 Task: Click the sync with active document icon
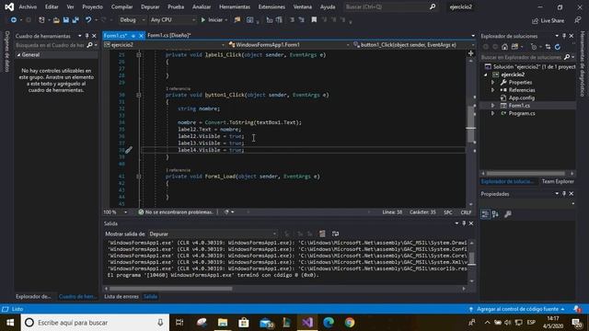(548, 47)
